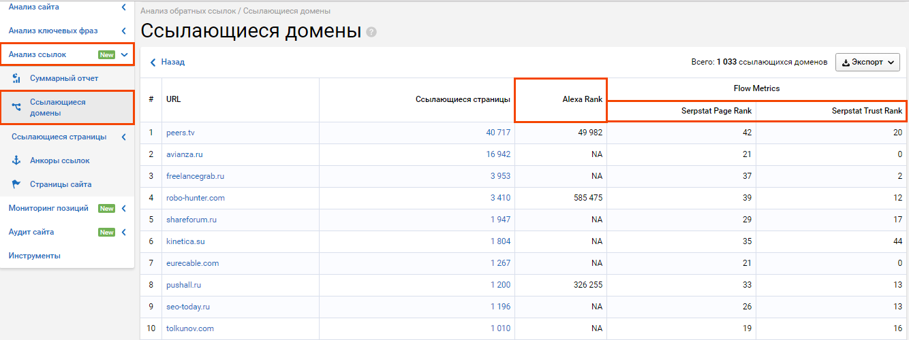The image size is (909, 340).
Task: Expand the Анализ ключевых фраз chevron
Action: click(x=123, y=31)
